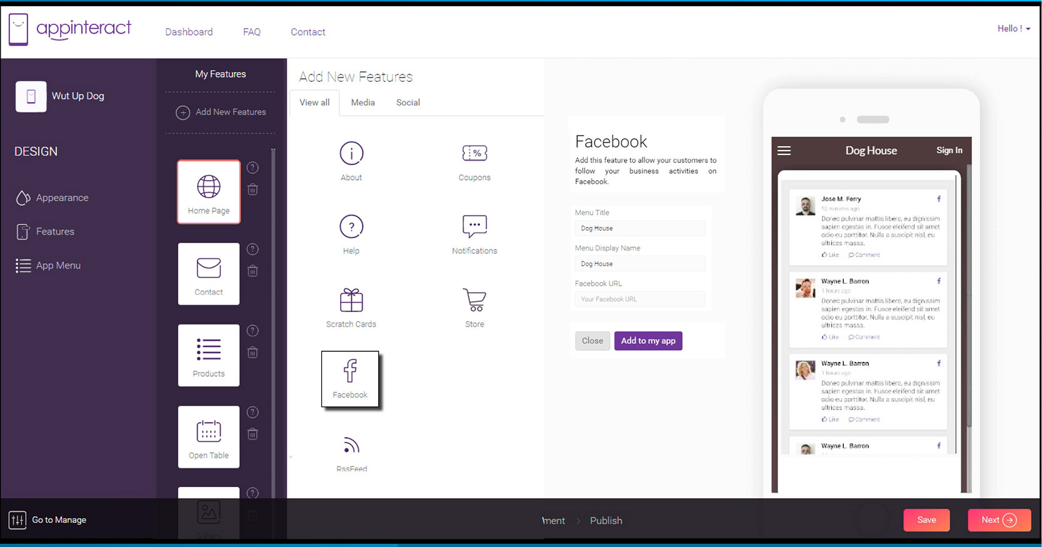
Task: Click the Wut Up Dog app icon
Action: tap(31, 96)
